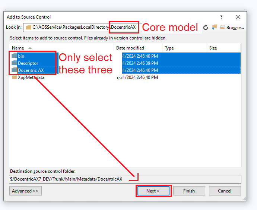Click the folder icon in the Look in field
This screenshot has height=210, width=257.
(x=29, y=27)
